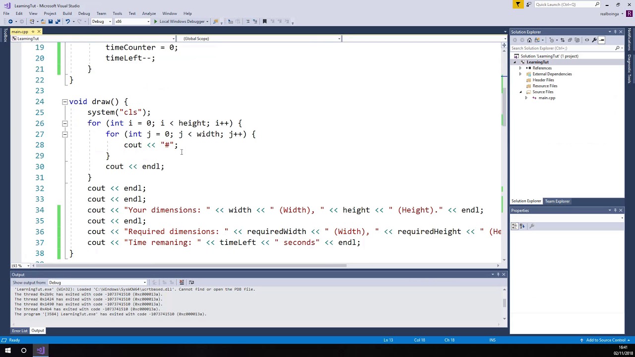Click the Windows Start button
This screenshot has width=635, height=357.
point(8,351)
